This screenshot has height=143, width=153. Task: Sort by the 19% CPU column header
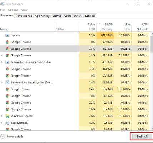(x=88, y=27)
